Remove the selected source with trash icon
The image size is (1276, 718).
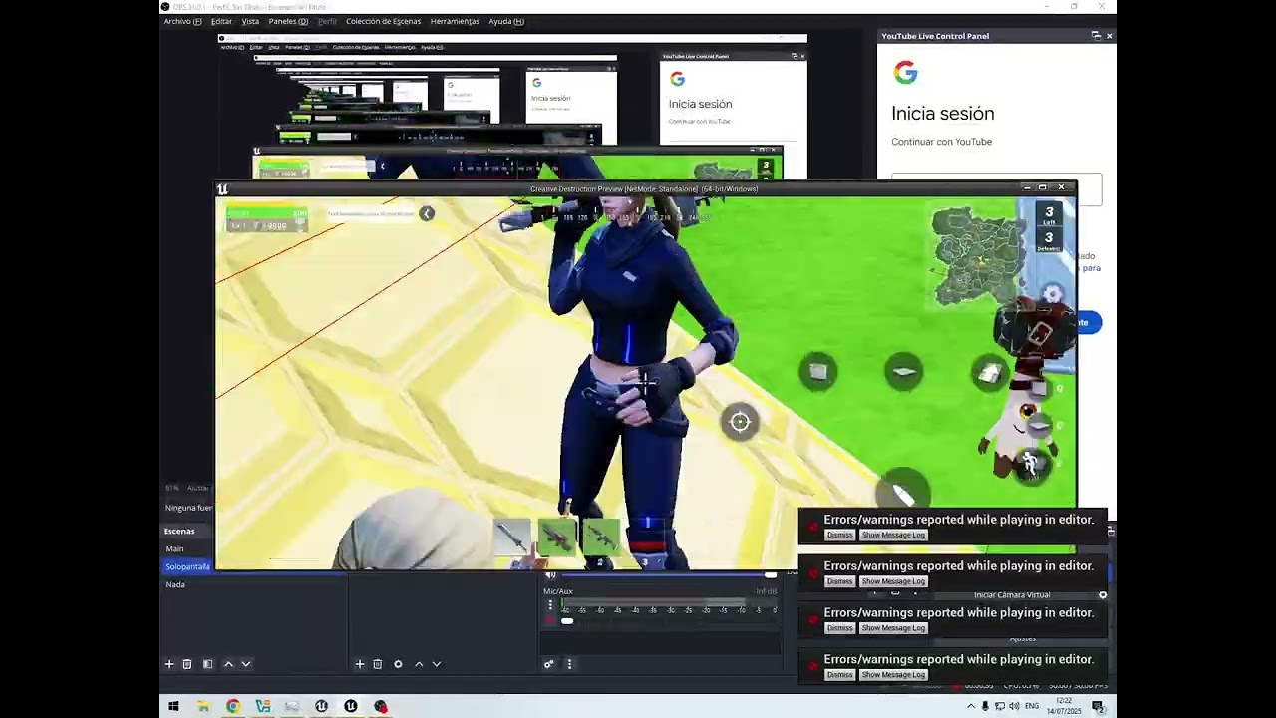(x=377, y=664)
